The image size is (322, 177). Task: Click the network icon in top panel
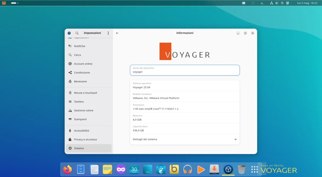pyautogui.click(x=271, y=3)
